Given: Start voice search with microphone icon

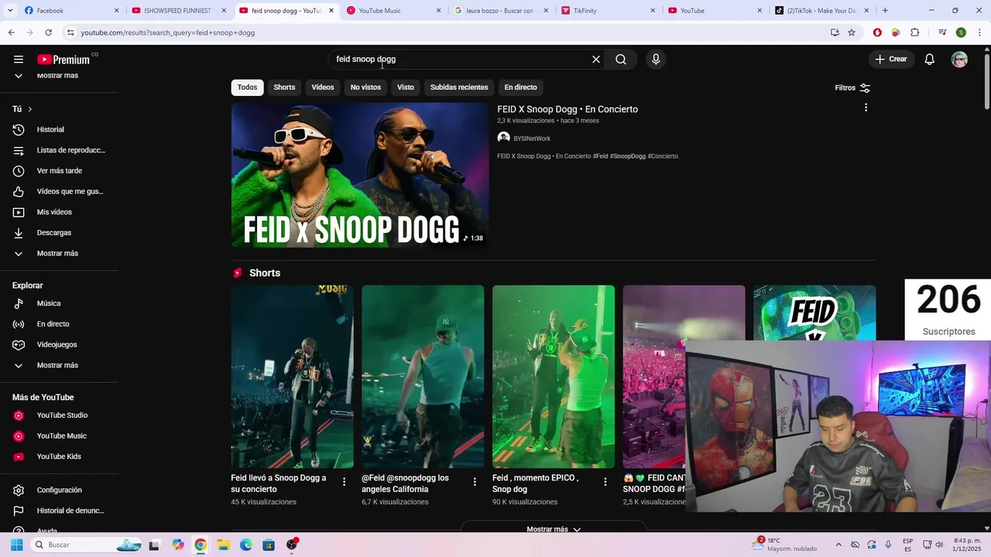Looking at the screenshot, I should click(x=656, y=60).
